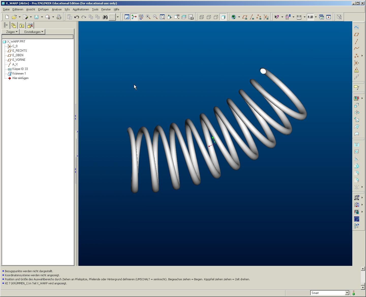Image resolution: width=366 pixels, height=297 pixels.
Task: Expand the selection box dropdown arrow
Action: (118, 17)
